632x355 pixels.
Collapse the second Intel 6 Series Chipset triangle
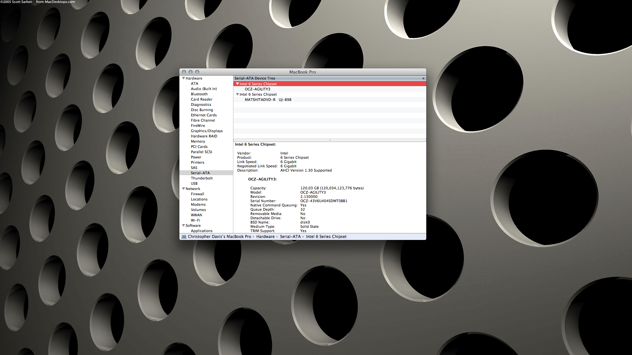(237, 94)
